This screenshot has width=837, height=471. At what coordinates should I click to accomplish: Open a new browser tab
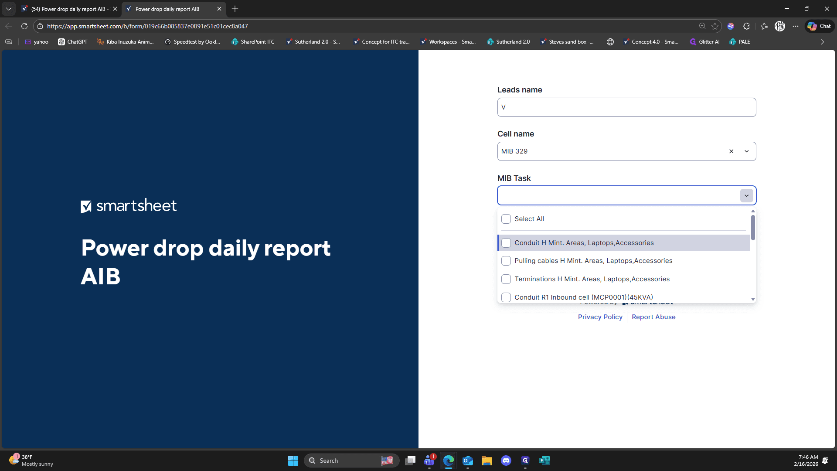coord(235,9)
